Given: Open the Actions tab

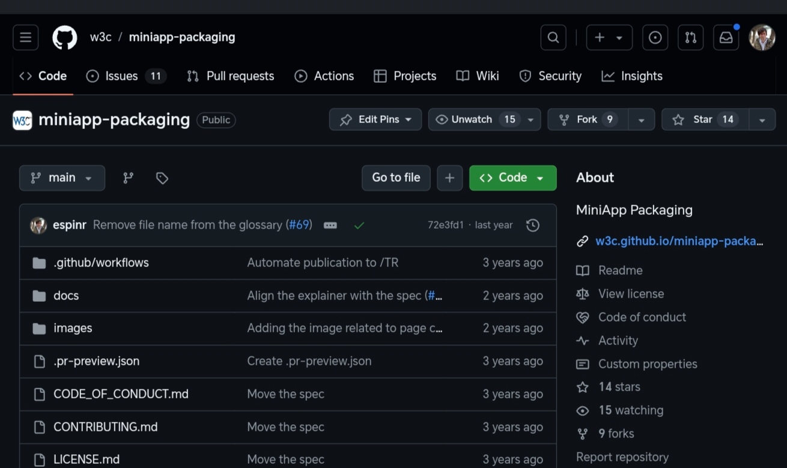Looking at the screenshot, I should coord(324,76).
